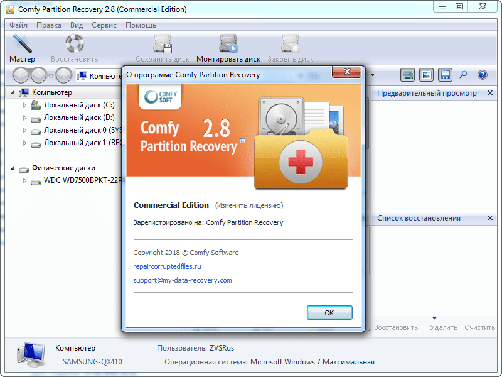Click the support@my-data-recovery.com email link

[x=183, y=280]
